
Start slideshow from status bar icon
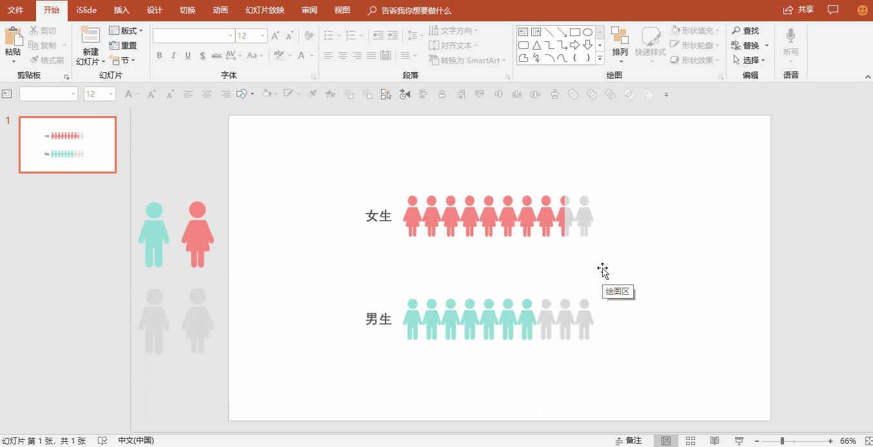(739, 441)
